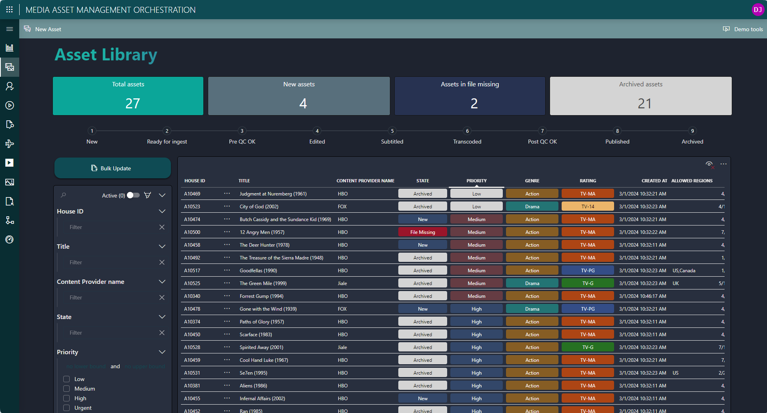Viewport: 767px width, 413px height.
Task: Click the House ID filter input
Action: click(x=112, y=227)
